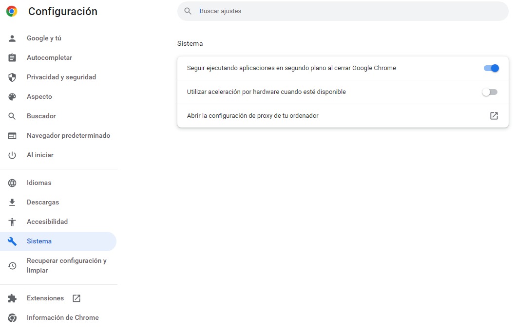The height and width of the screenshot is (332, 515).
Task: Open Recuperar configuración y limpiar
Action: (x=66, y=266)
